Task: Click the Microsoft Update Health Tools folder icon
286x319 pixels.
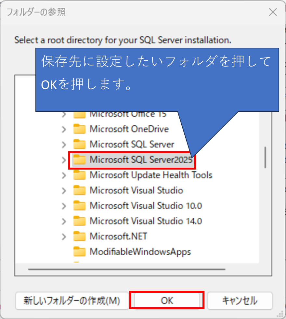Action: click(x=79, y=175)
